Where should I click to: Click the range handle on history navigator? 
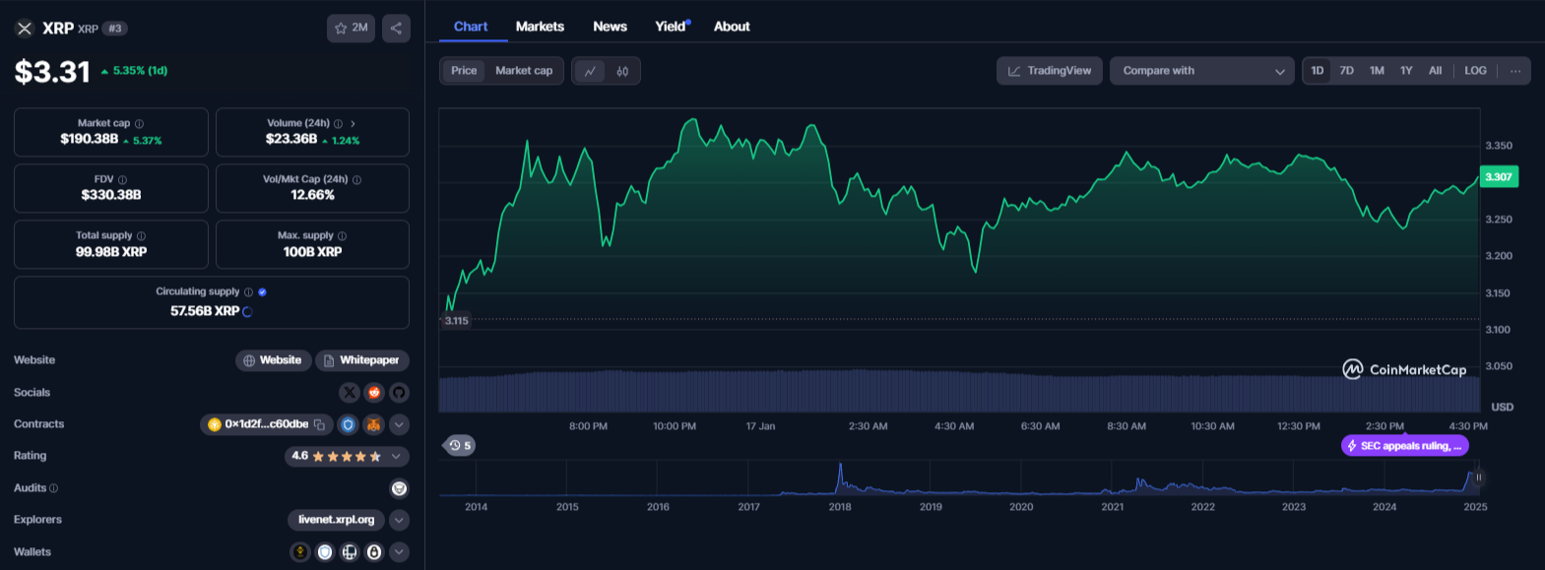(1478, 477)
